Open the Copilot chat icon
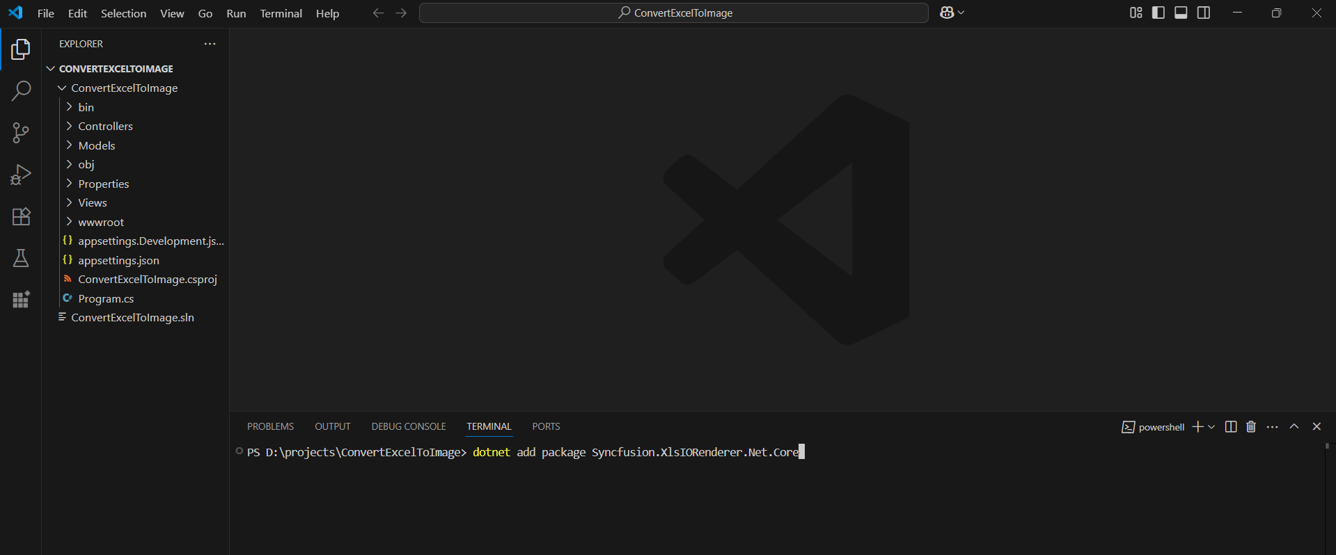 [947, 13]
